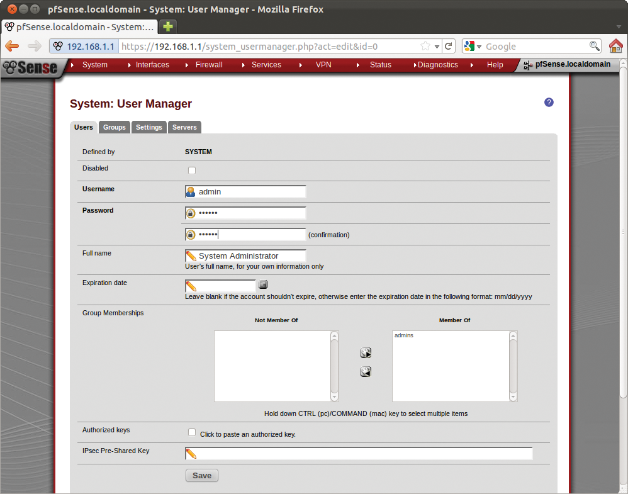Check the Disabled checkbox
This screenshot has height=494, width=628.
[x=192, y=170]
